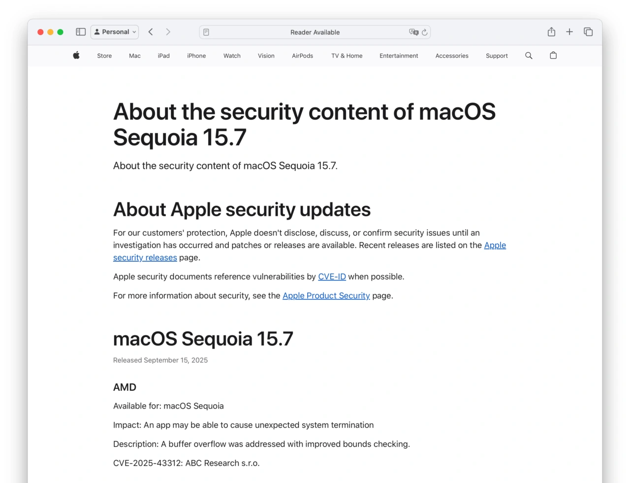The height and width of the screenshot is (483, 630).
Task: Click the iPhone navigation item
Action: tap(196, 56)
